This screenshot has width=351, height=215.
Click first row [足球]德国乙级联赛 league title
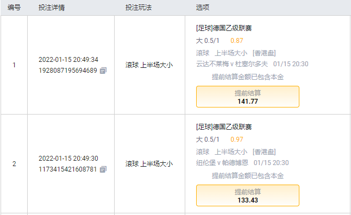(224, 28)
